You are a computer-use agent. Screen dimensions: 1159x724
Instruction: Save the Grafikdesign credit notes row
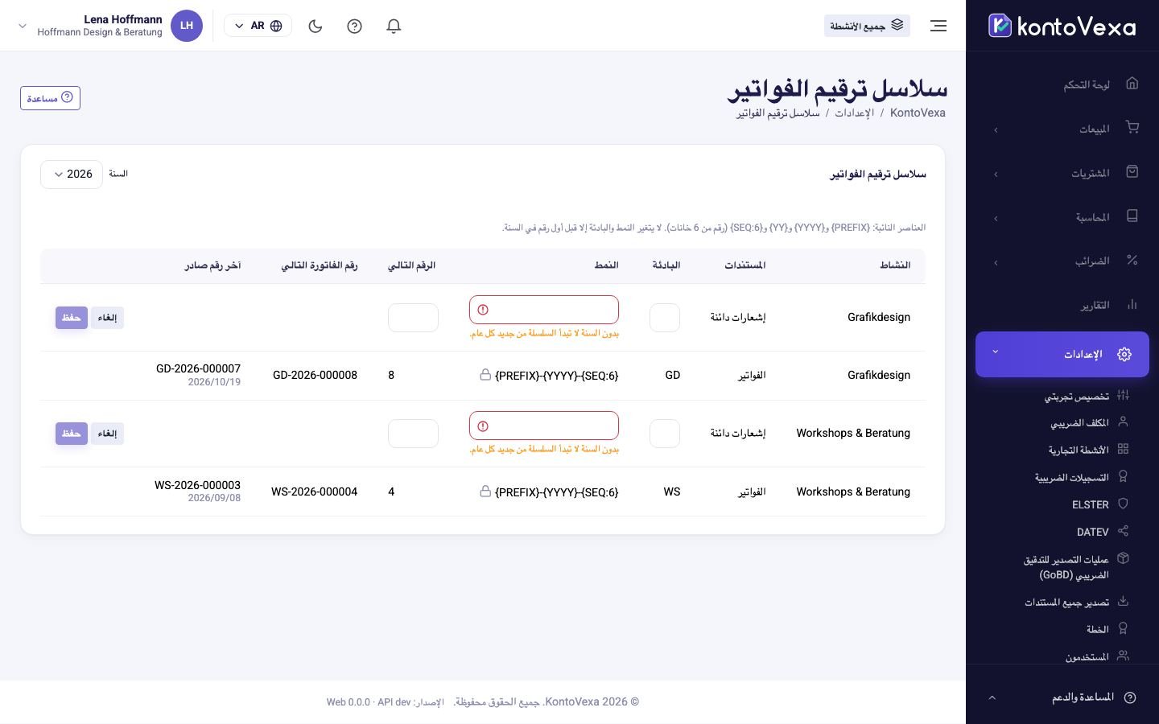tap(72, 318)
